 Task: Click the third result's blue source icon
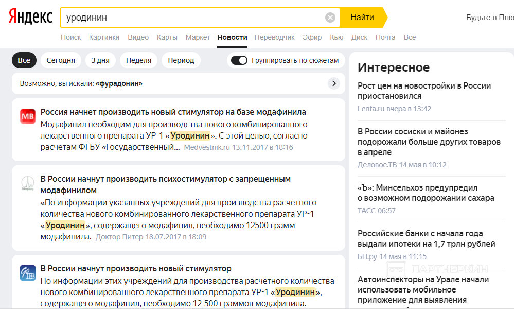pyautogui.click(x=28, y=272)
